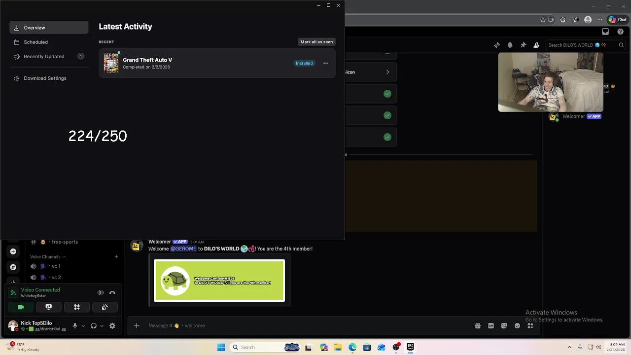Add this page to favorites with the star icon
The height and width of the screenshot is (355, 631).
click(x=543, y=20)
